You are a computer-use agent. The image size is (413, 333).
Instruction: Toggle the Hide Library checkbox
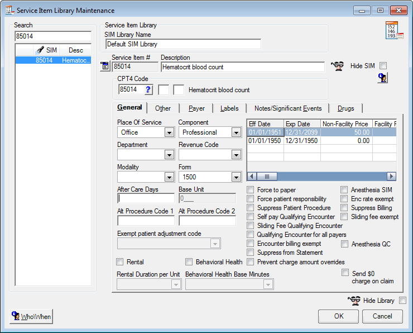[x=402, y=300]
